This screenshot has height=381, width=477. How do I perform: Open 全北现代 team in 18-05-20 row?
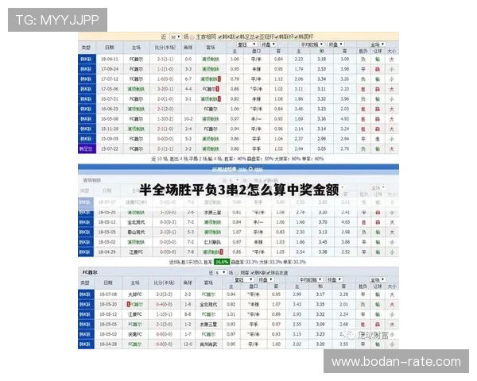(x=208, y=305)
